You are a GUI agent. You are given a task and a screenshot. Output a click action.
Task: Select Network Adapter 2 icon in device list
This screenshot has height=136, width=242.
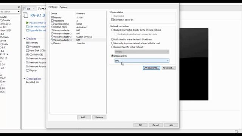pos(52,34)
